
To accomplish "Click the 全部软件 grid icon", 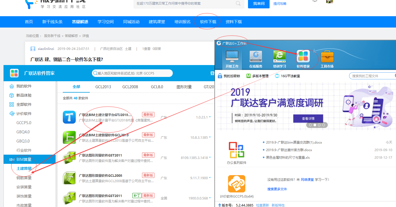I will [12, 104].
